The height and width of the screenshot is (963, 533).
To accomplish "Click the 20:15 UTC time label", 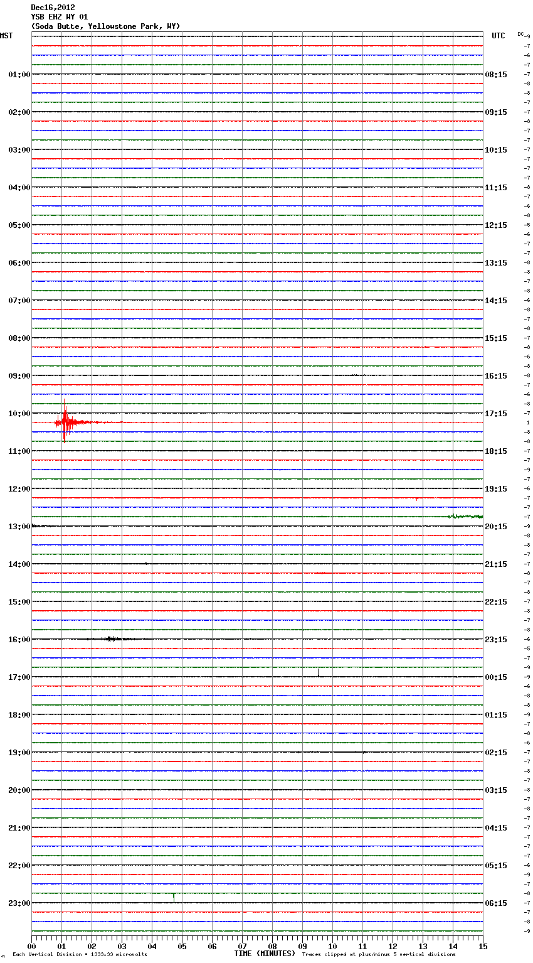I will pyautogui.click(x=496, y=527).
